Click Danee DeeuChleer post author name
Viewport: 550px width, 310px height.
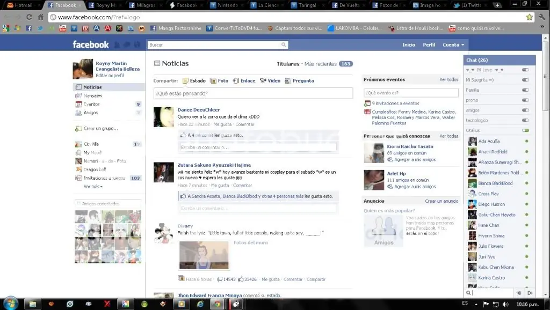click(198, 109)
